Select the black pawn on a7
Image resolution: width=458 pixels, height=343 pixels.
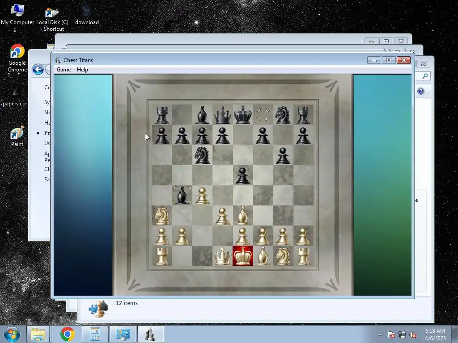coord(162,136)
